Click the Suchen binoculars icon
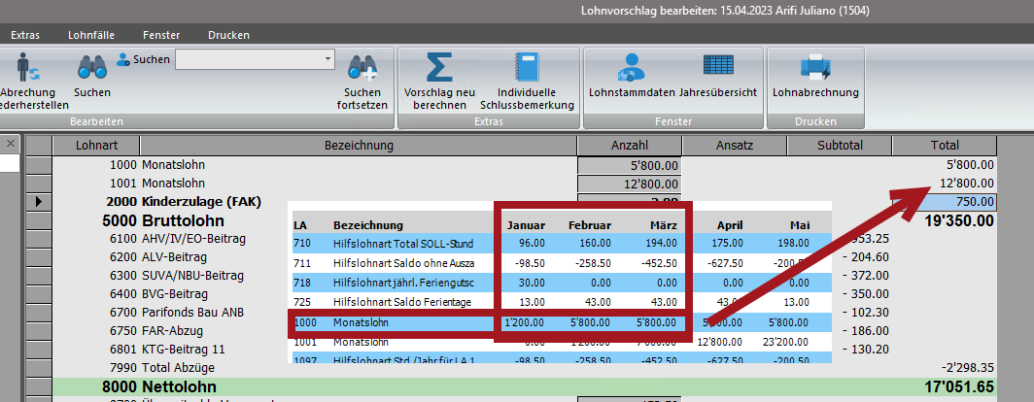Viewport: 1034px width, 402px height. 92,68
